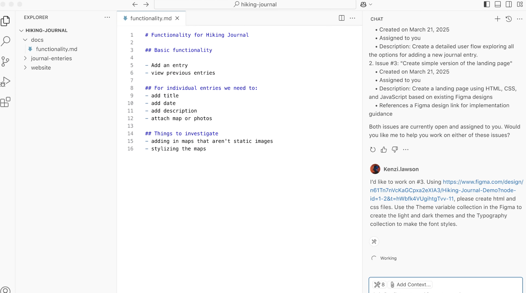
Task: Click the 'view previous entries' line
Action: point(180,73)
